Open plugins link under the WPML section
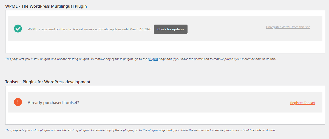The image size is (329, 139). click(153, 59)
